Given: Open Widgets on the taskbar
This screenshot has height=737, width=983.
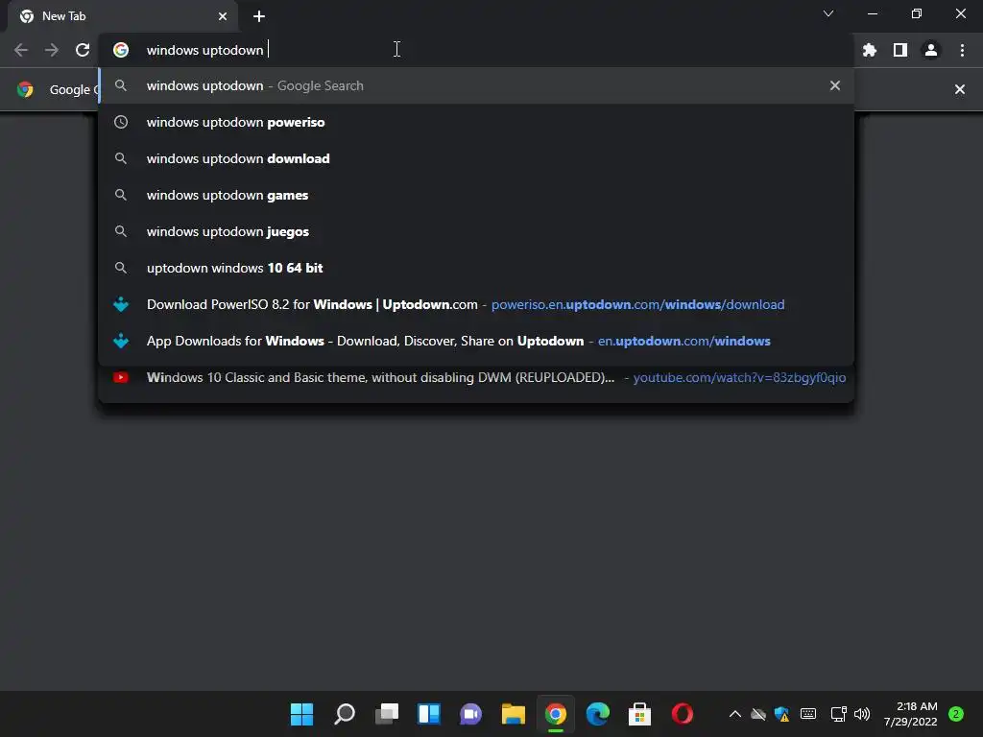Looking at the screenshot, I should point(429,714).
